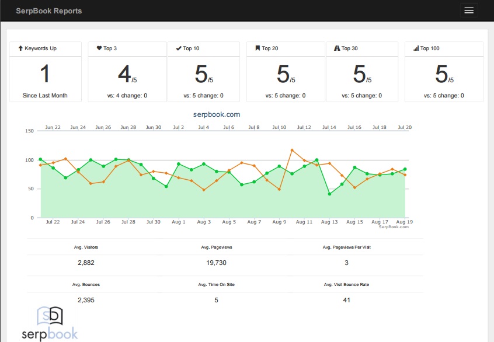Select the Top 100 card value 5/5
The width and height of the screenshot is (494, 342).
[444, 74]
